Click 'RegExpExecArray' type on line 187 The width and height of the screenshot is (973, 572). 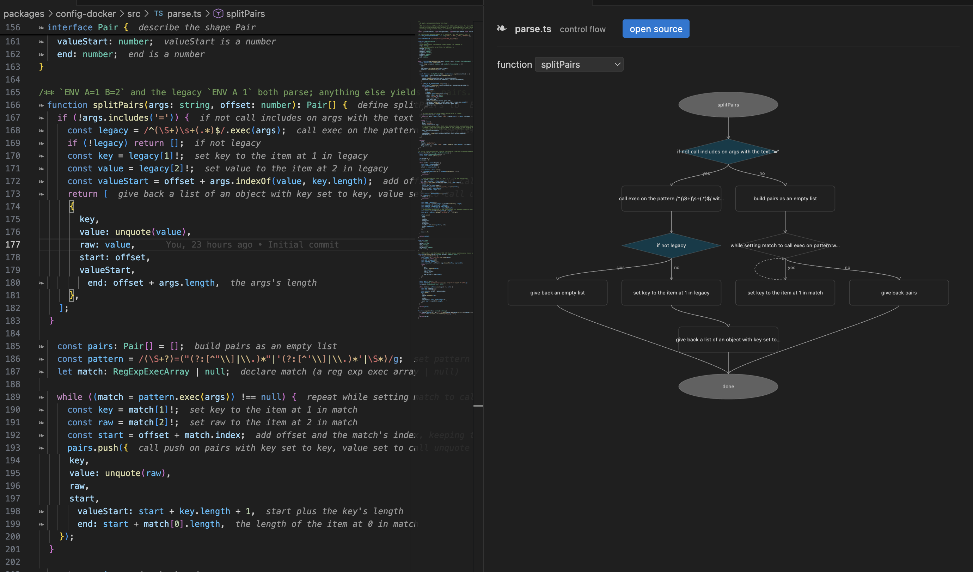pyautogui.click(x=151, y=372)
